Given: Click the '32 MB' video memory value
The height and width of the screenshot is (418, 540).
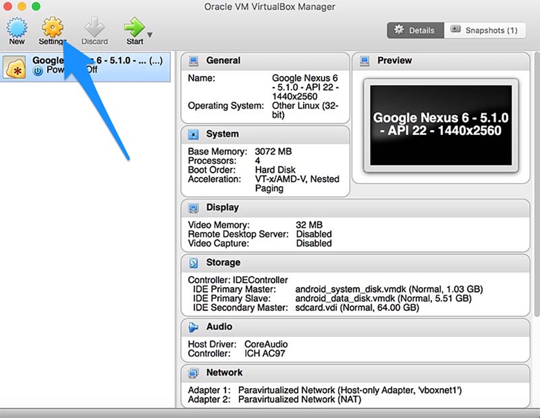Looking at the screenshot, I should 309,225.
